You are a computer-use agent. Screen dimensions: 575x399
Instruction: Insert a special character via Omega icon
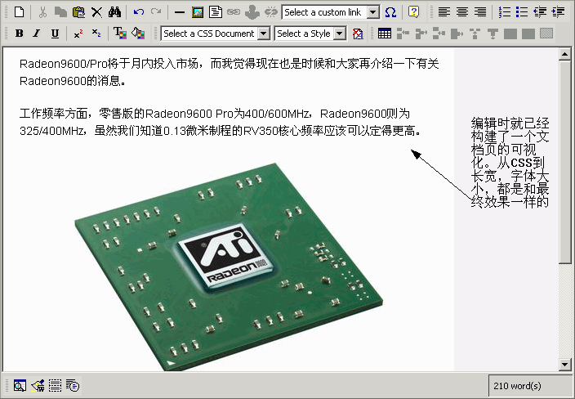[391, 12]
